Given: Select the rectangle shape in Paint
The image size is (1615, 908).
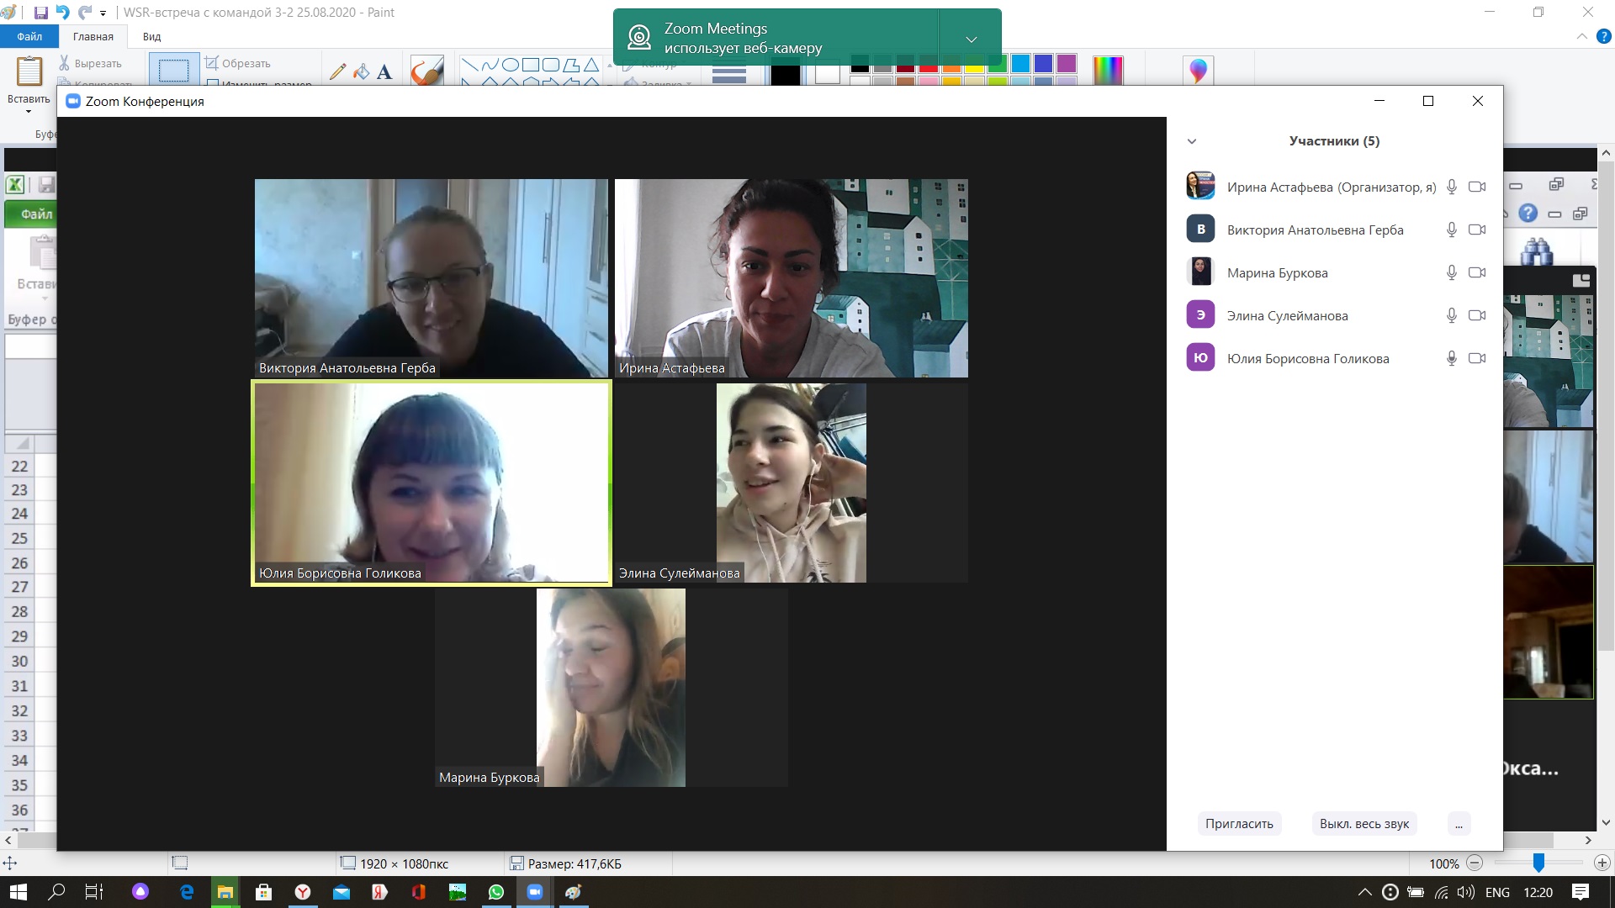Looking at the screenshot, I should tap(530, 65).
